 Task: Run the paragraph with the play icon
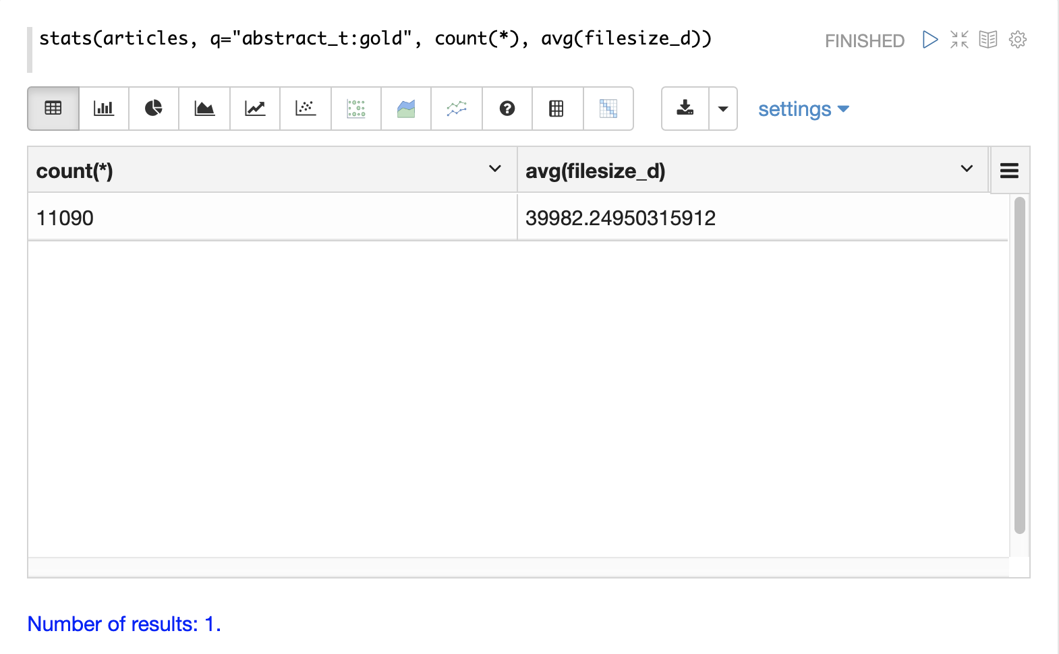point(930,40)
